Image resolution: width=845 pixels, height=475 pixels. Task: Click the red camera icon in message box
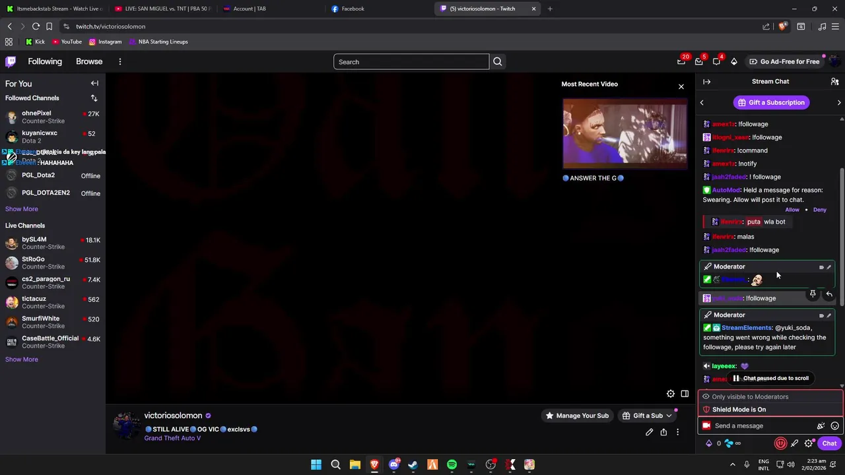706,426
